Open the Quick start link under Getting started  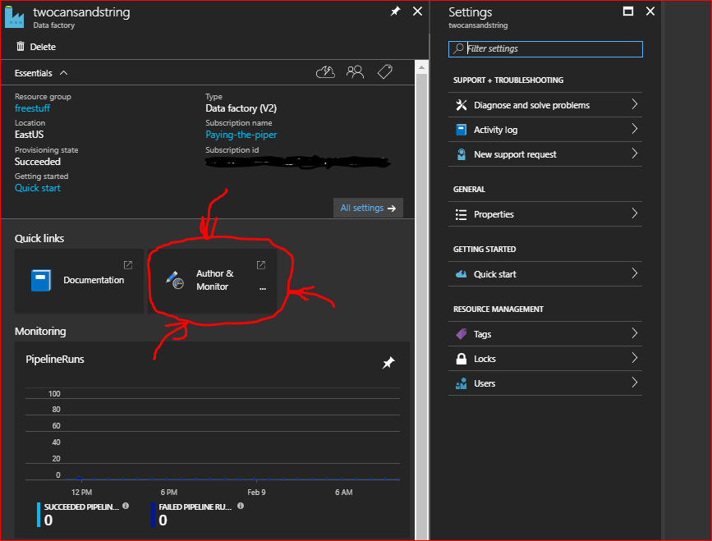click(37, 188)
